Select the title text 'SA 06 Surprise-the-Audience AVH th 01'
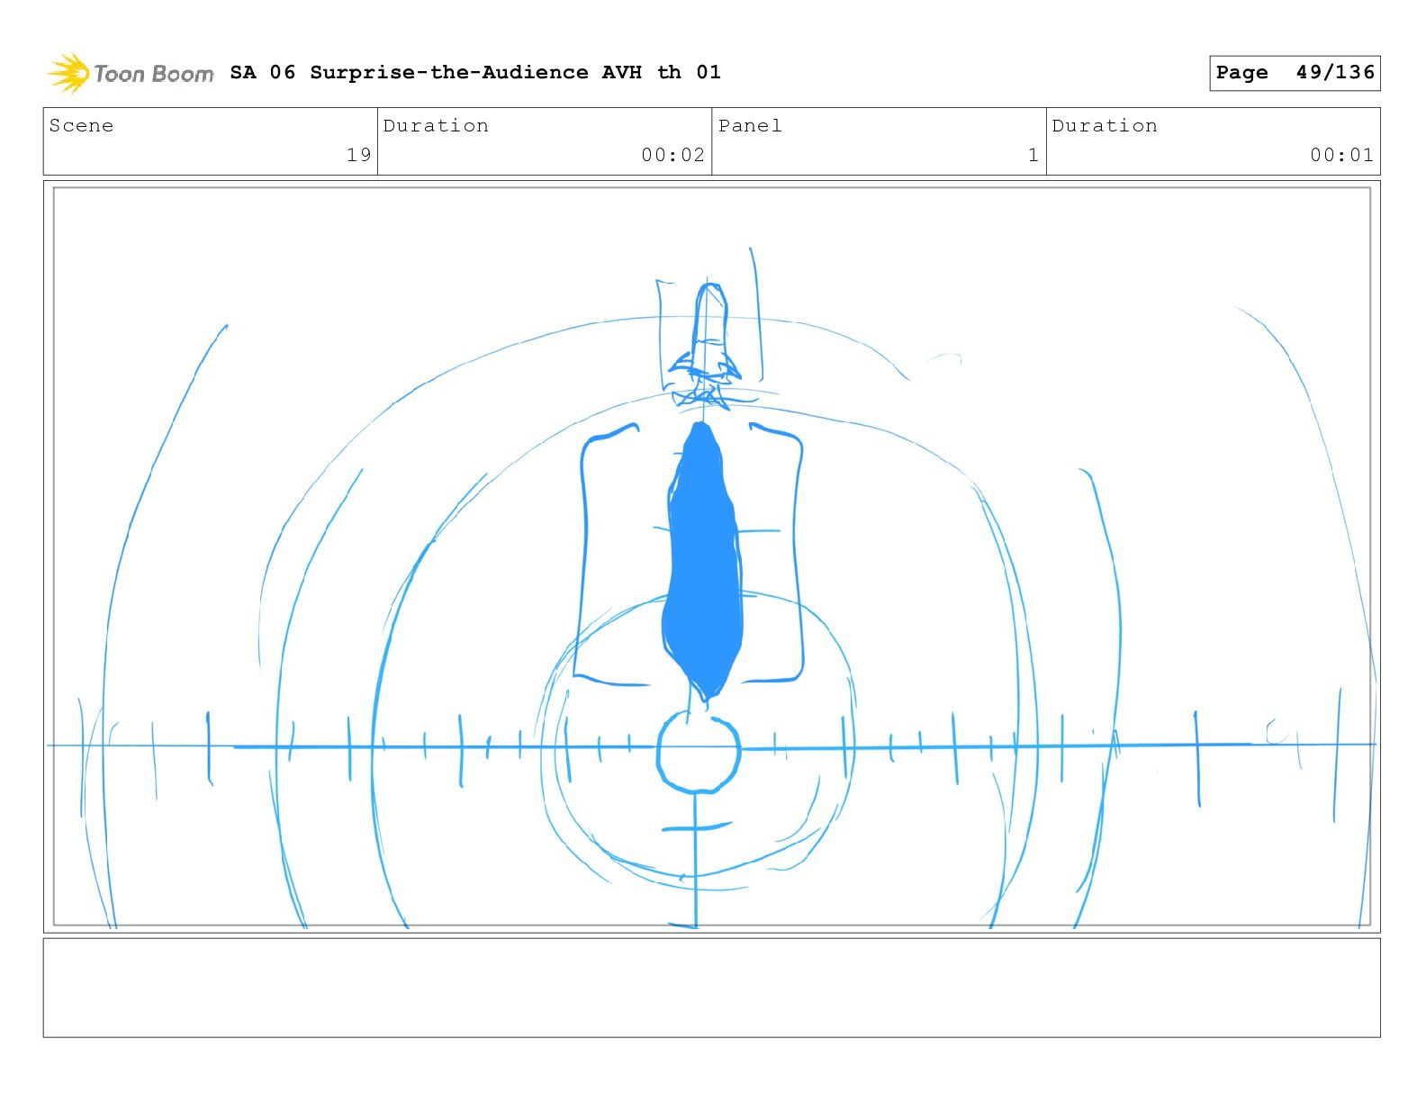Image resolution: width=1426 pixels, height=1102 pixels. point(475,72)
